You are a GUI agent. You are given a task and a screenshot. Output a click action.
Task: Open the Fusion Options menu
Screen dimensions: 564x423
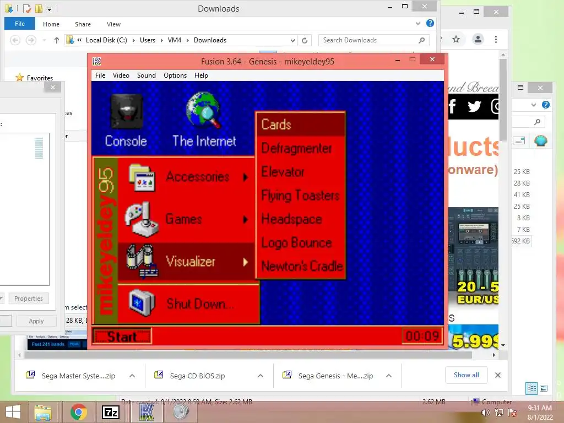point(175,75)
